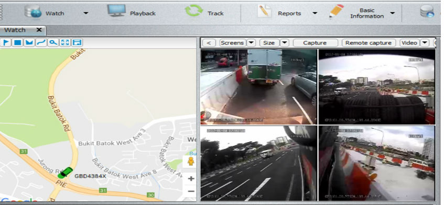Open the Basic Information menu

367,13
